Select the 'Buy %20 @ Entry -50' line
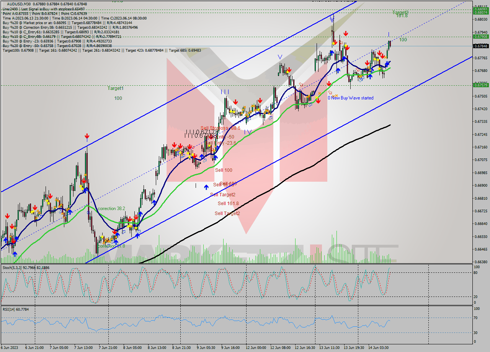 point(57,46)
